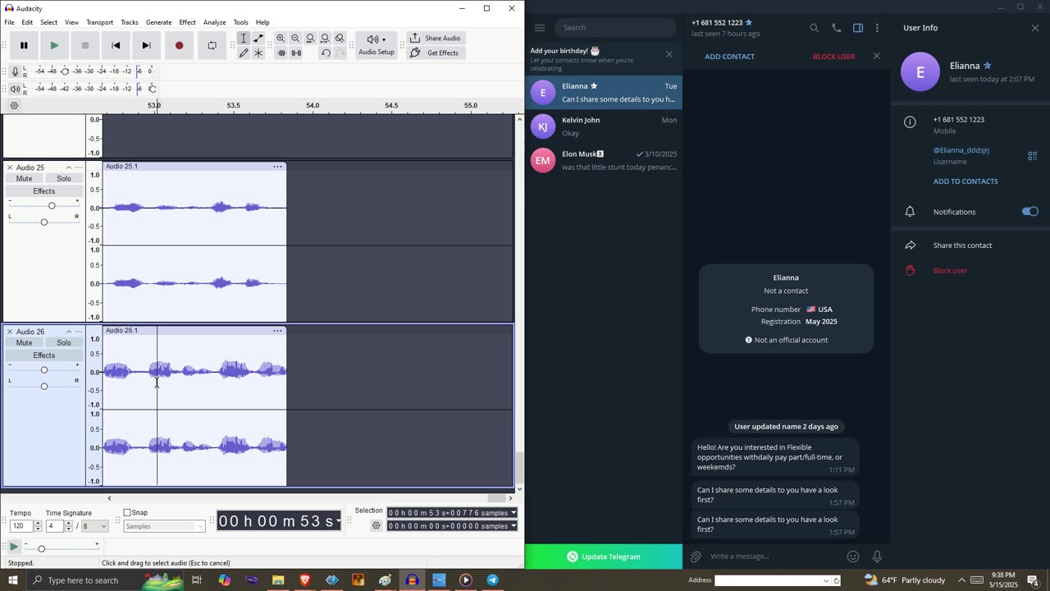Start playback with the green Play button
This screenshot has height=591, width=1050.
[54, 45]
